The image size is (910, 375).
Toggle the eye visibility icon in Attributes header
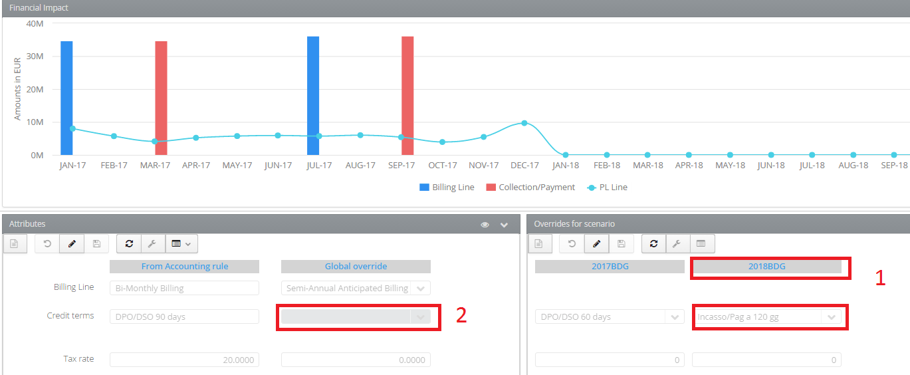pyautogui.click(x=485, y=225)
